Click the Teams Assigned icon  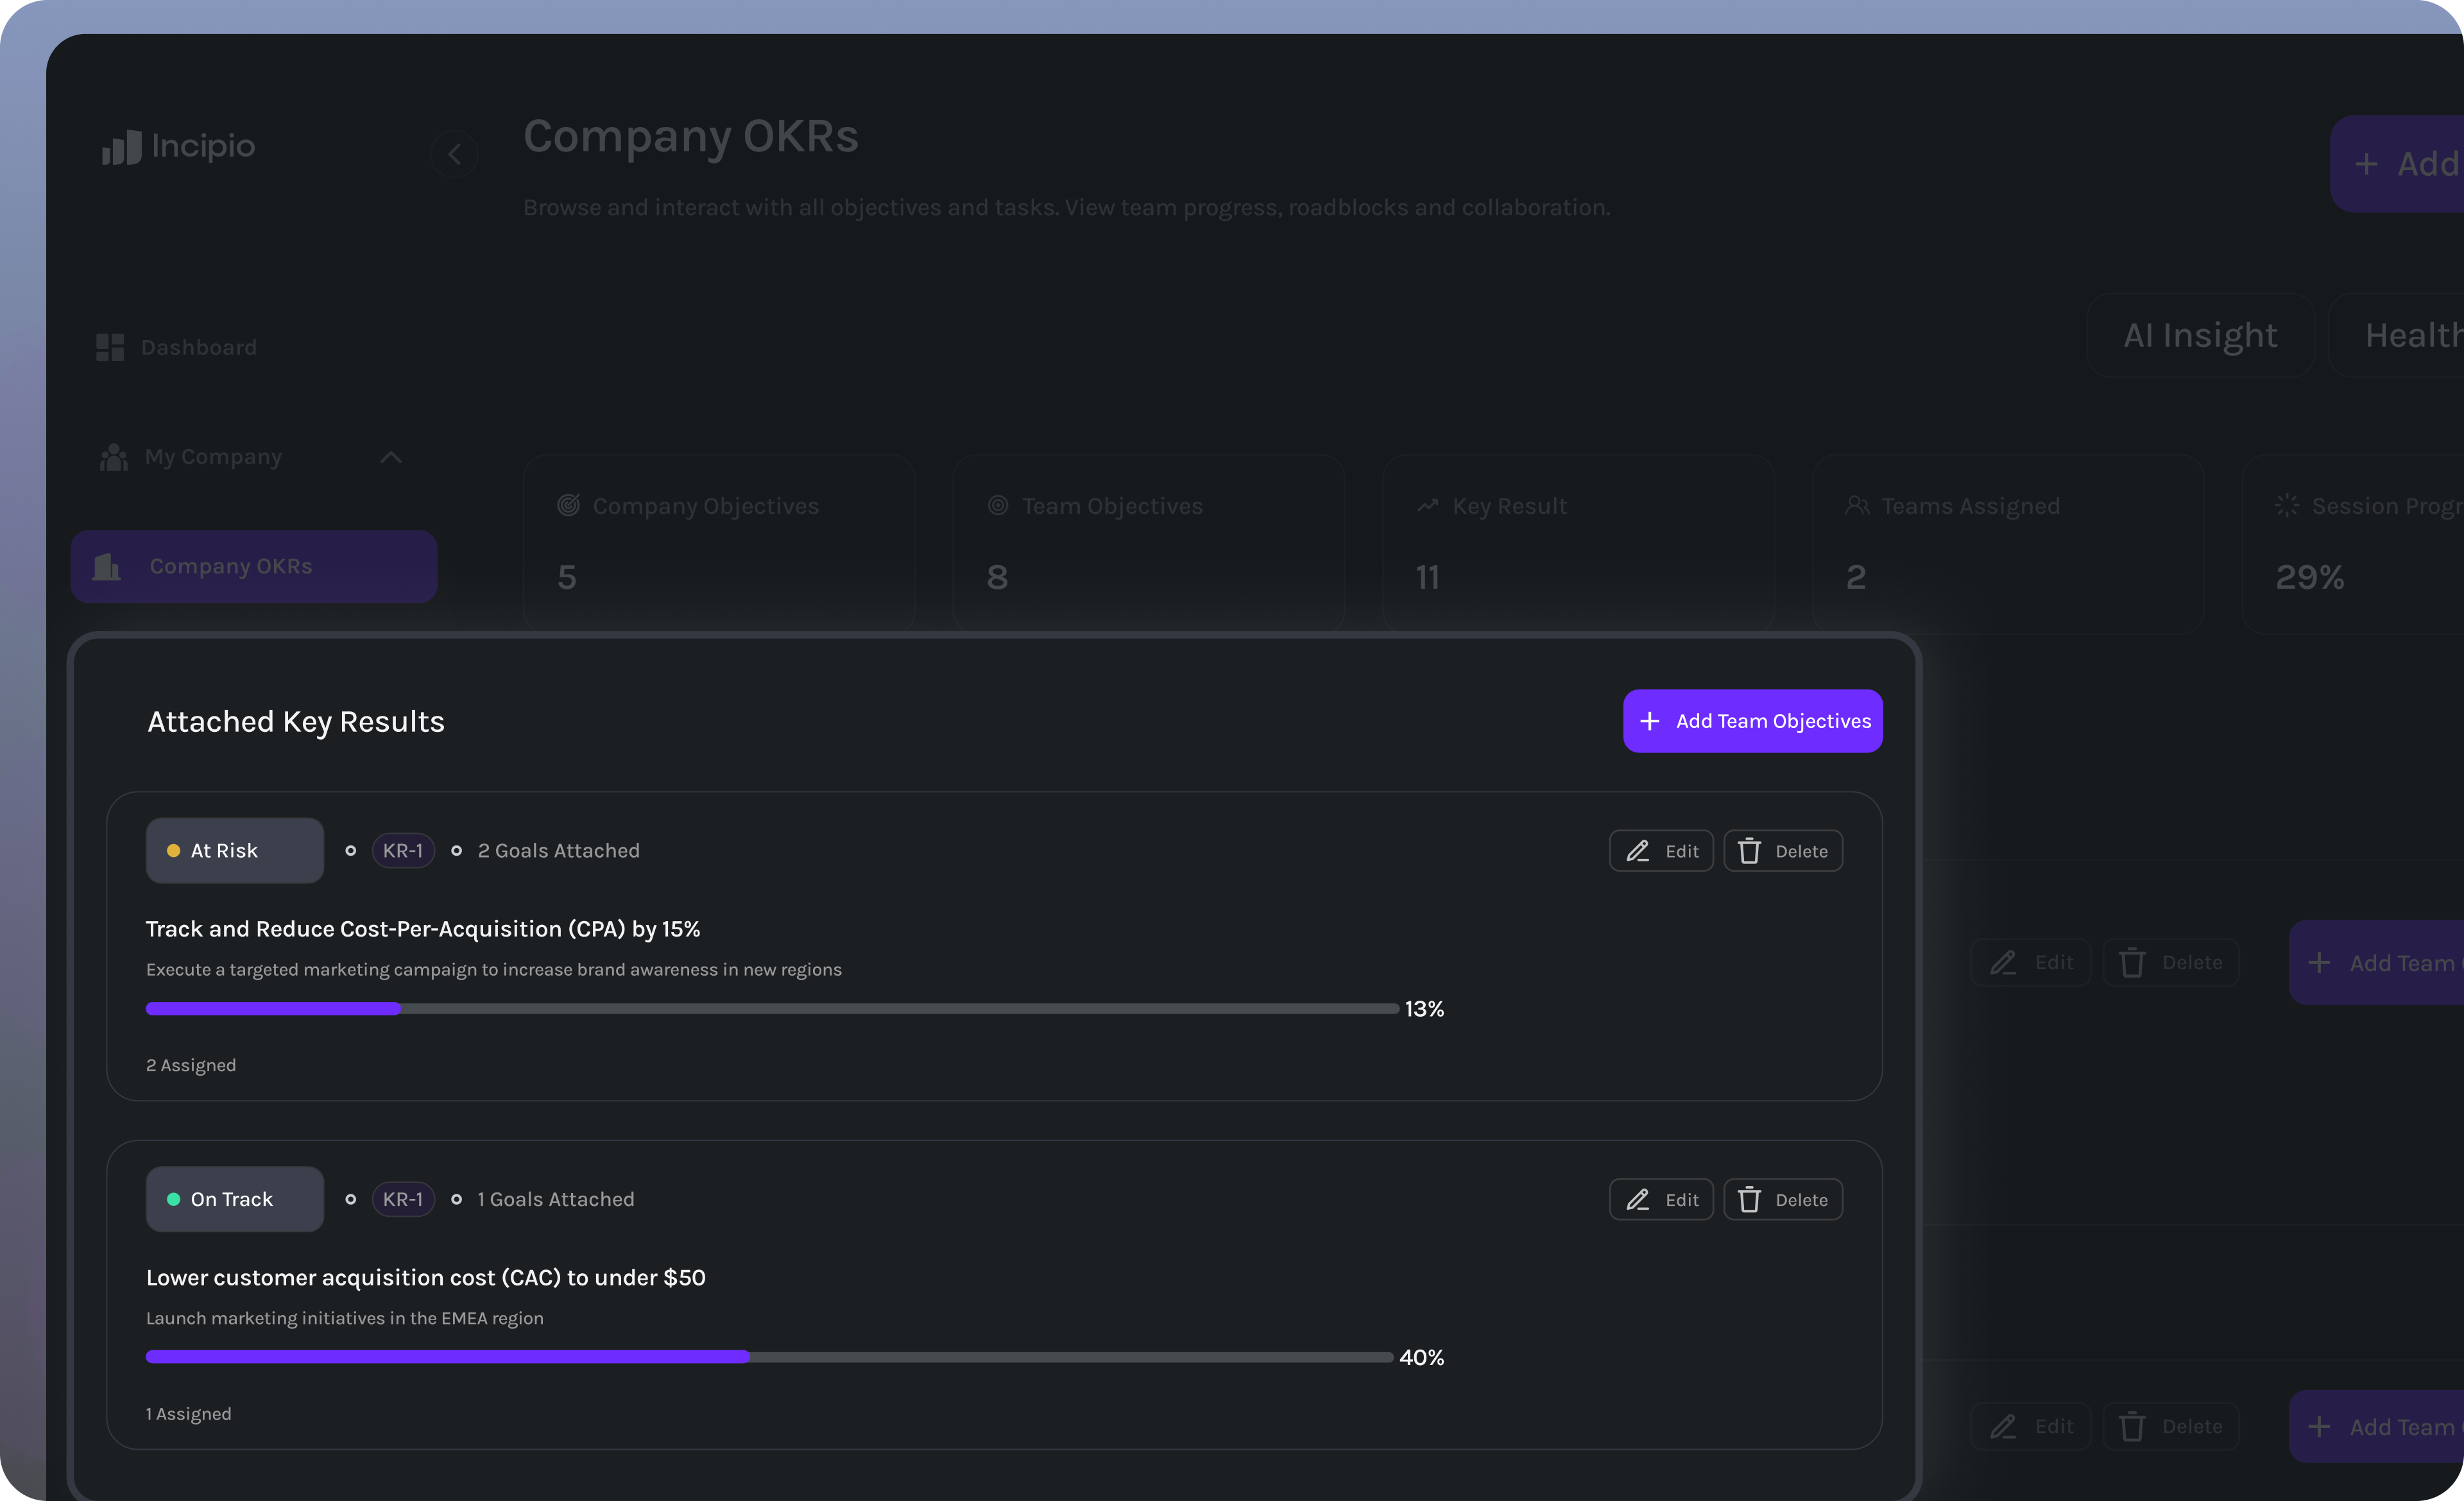(x=1858, y=505)
